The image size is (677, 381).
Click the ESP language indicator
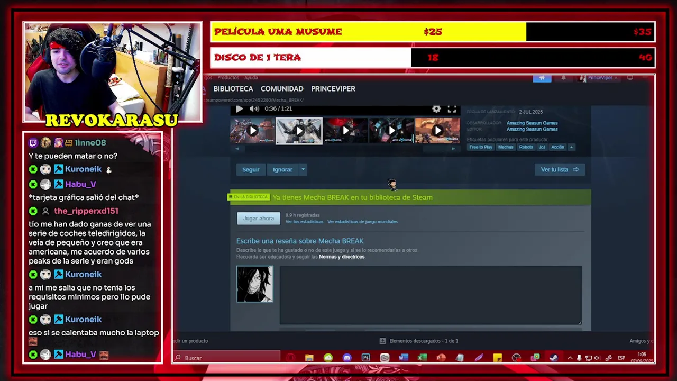tap(621, 358)
